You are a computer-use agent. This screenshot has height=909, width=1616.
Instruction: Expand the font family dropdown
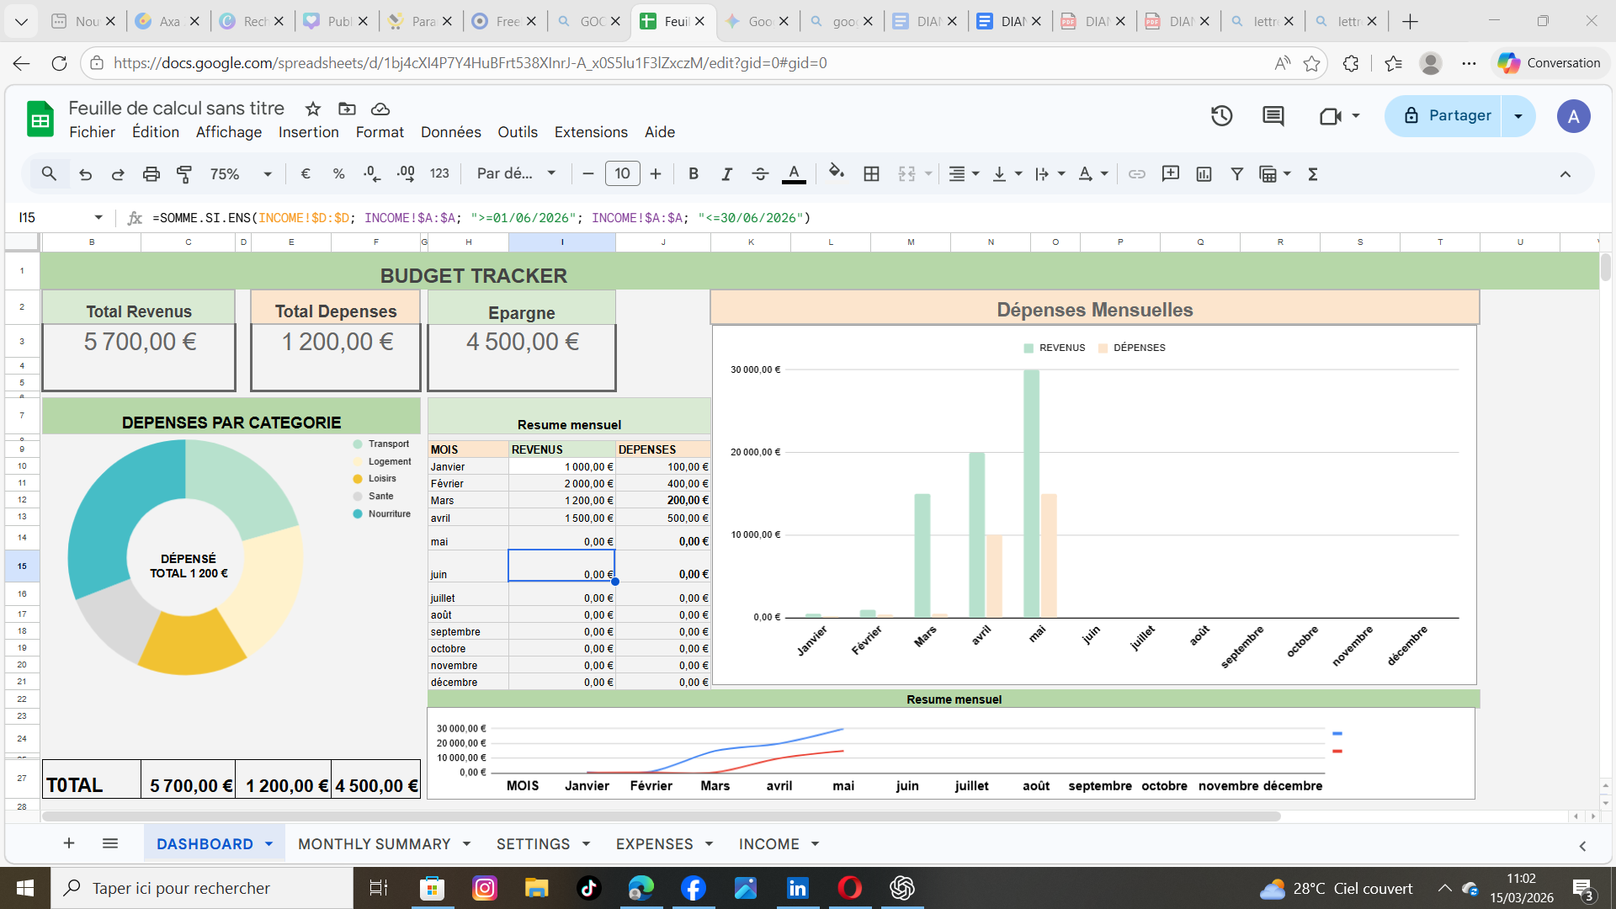click(x=516, y=174)
